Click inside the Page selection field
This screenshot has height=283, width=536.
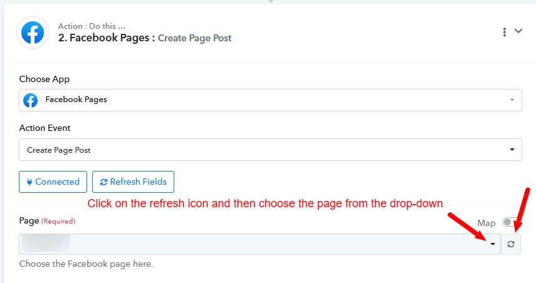click(260, 244)
